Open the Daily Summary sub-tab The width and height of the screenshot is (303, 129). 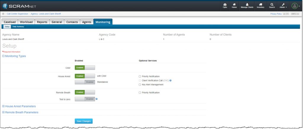click(x=18, y=27)
